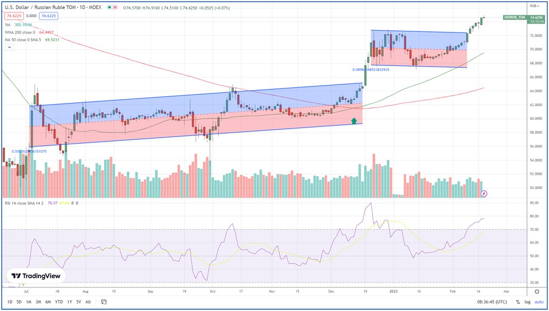Toggle log scale mode
The image size is (549, 311).
527,302
